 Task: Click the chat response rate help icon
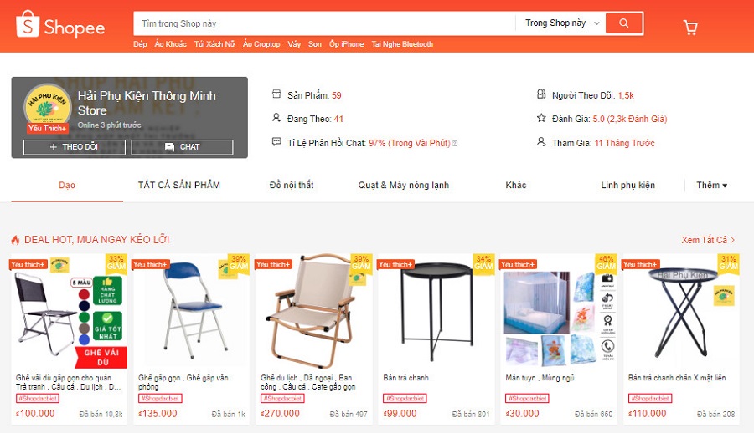(455, 143)
